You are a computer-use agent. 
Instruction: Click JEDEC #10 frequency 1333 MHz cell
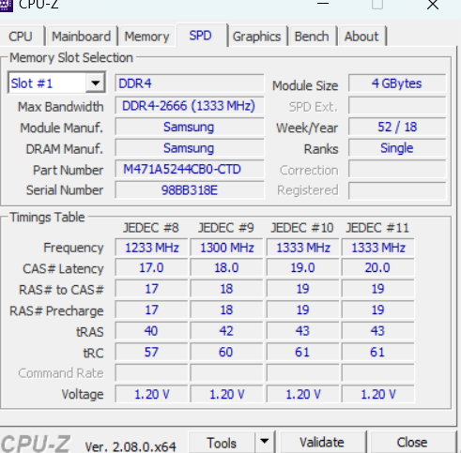[302, 248]
